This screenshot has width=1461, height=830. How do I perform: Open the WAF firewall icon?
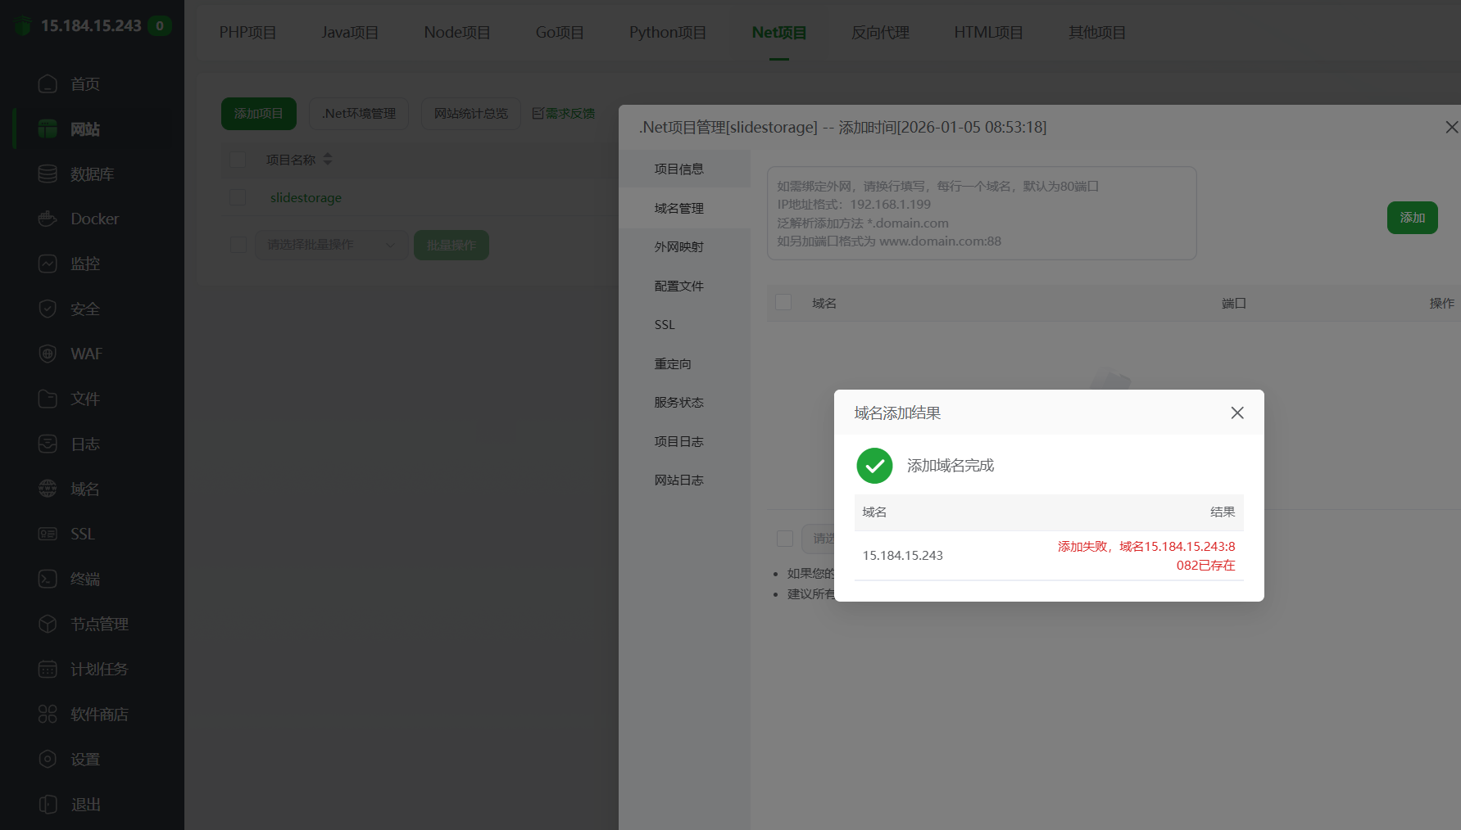(x=48, y=354)
